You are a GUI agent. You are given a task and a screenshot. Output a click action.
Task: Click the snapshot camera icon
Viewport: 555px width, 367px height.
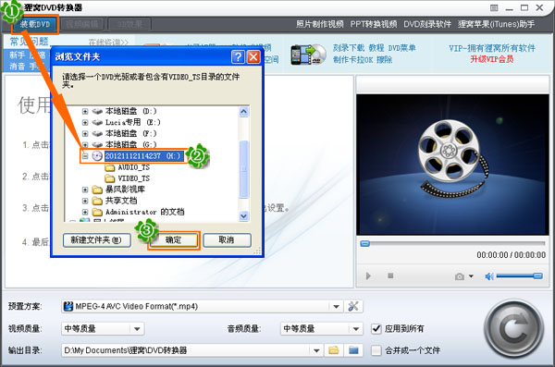(x=460, y=276)
